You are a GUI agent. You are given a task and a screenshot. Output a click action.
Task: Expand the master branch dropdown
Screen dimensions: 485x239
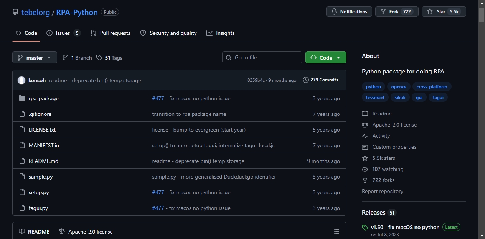pyautogui.click(x=35, y=58)
